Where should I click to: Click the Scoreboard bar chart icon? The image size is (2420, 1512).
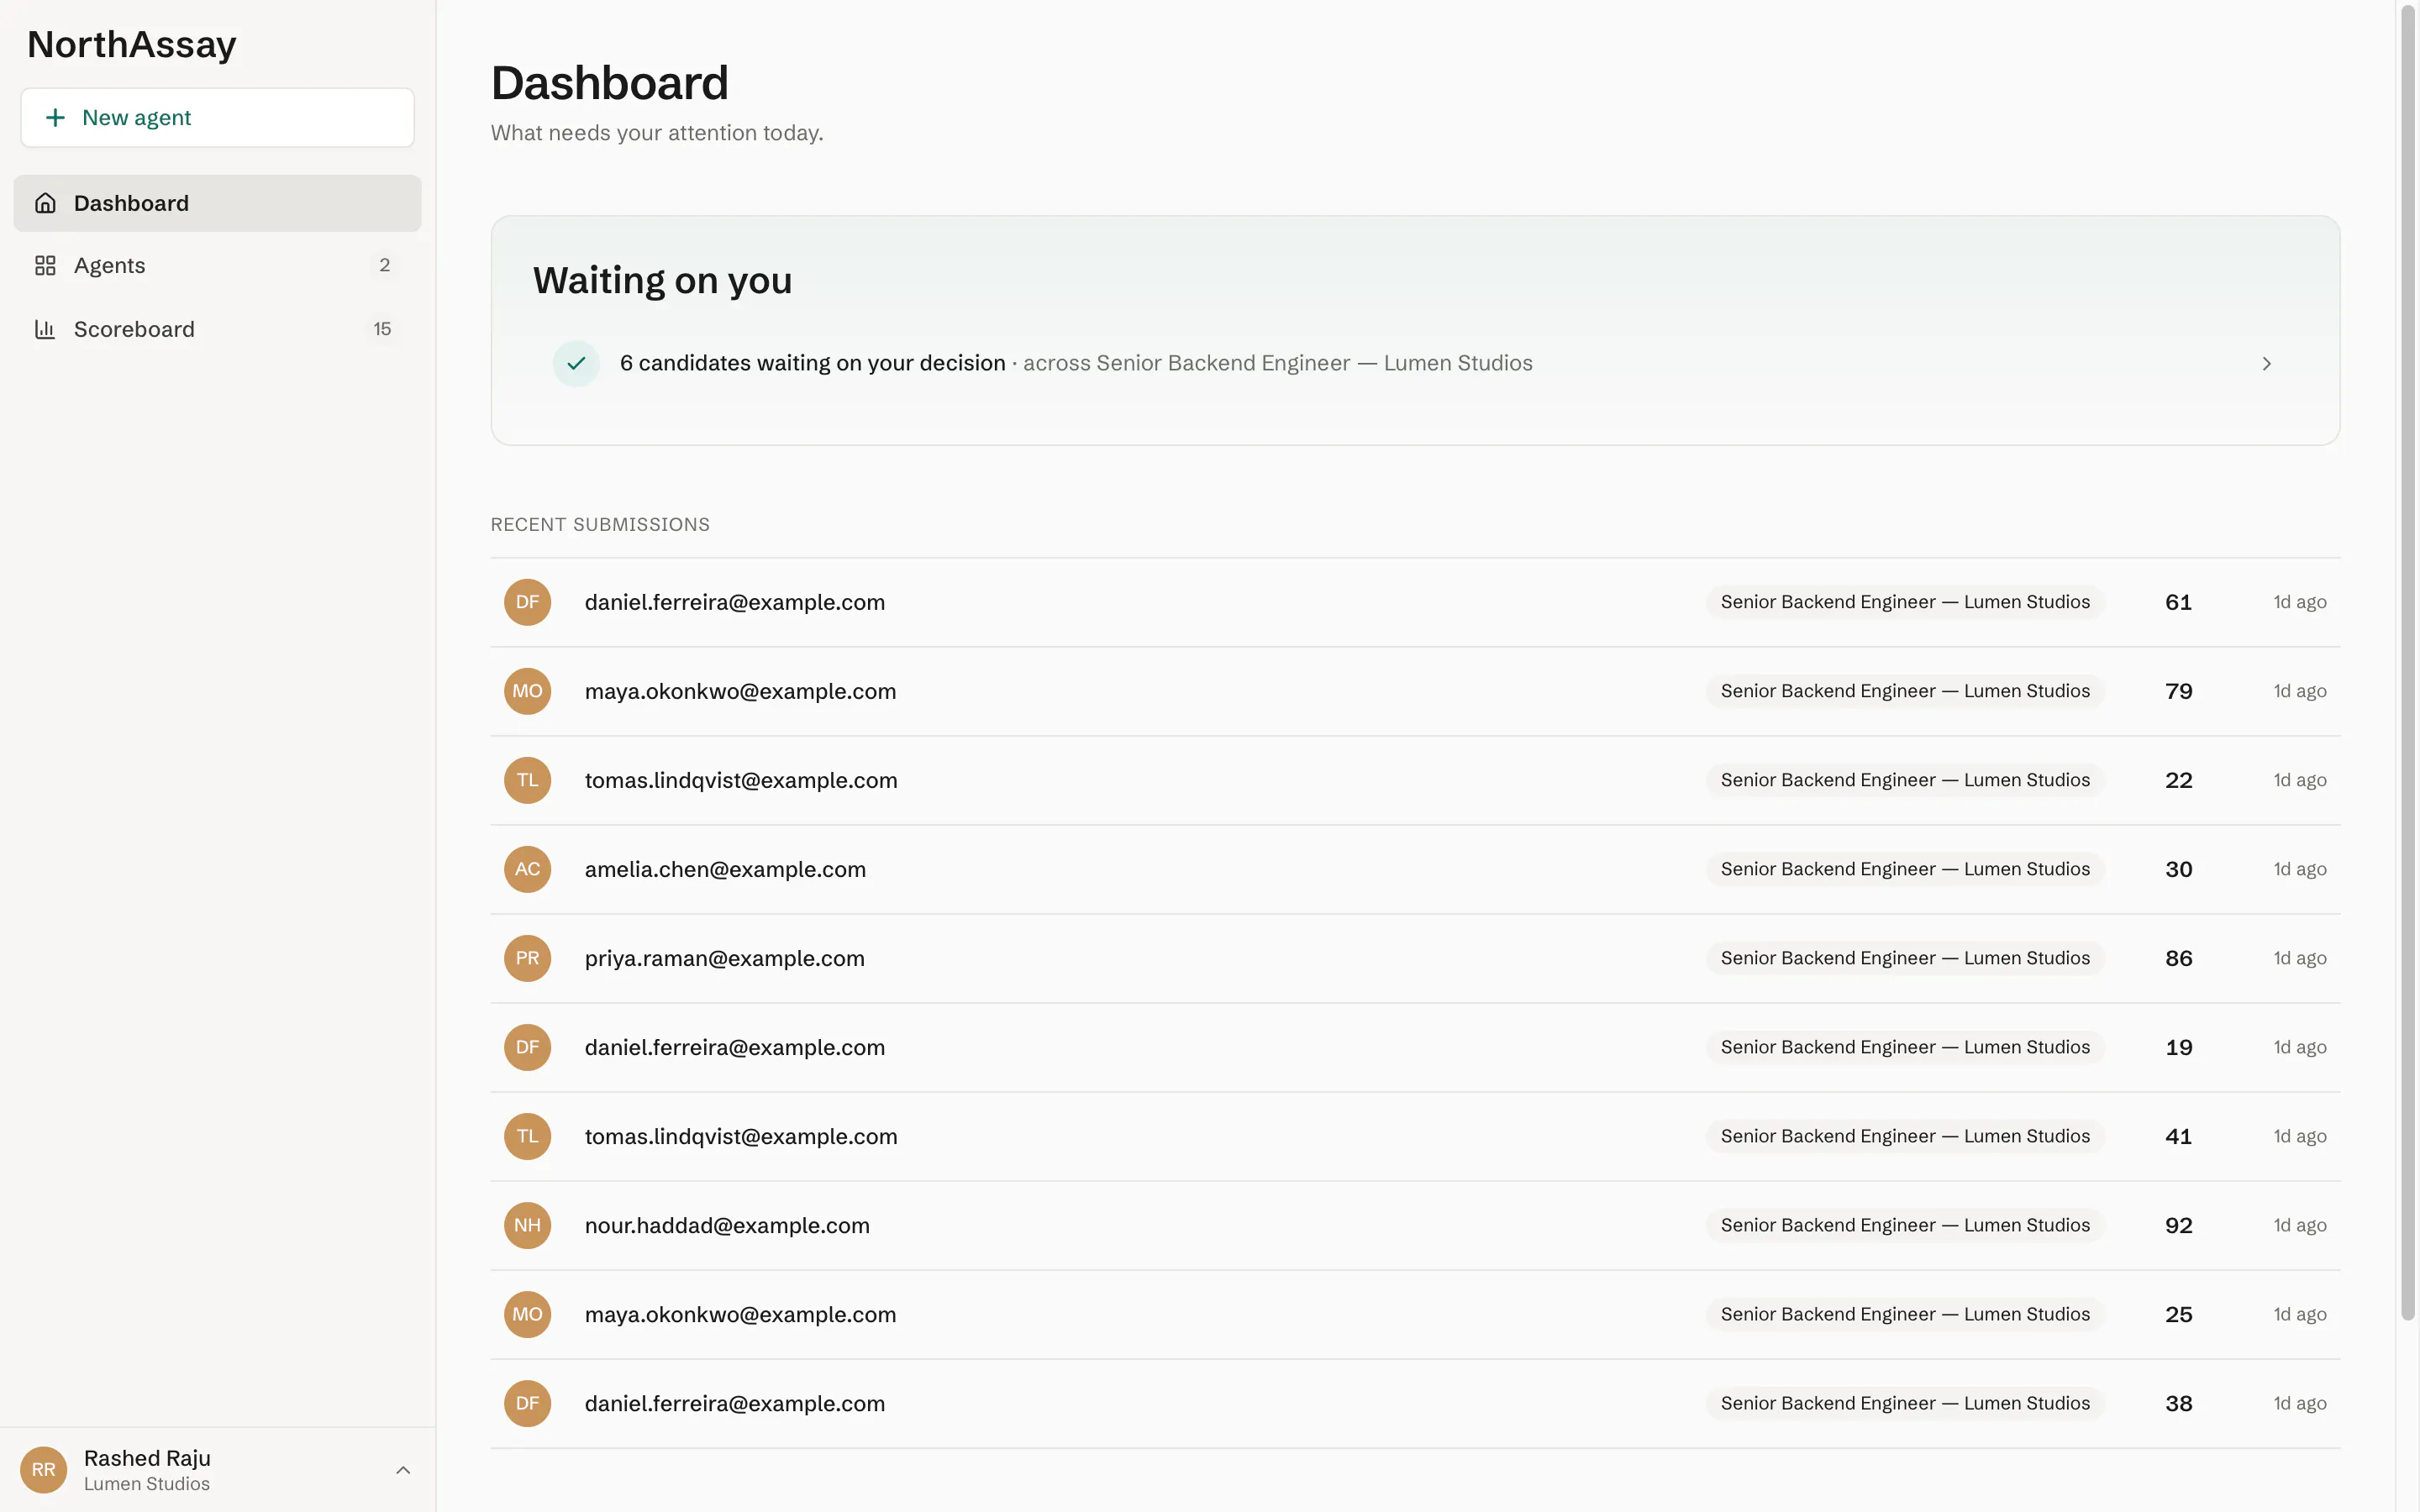point(45,329)
